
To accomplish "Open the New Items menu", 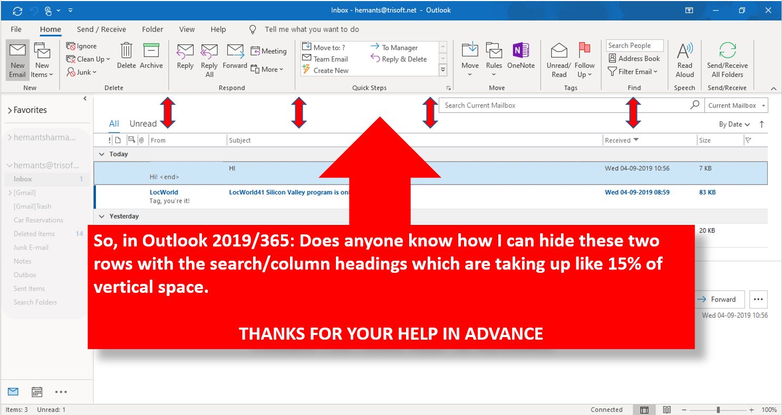I will click(x=42, y=61).
